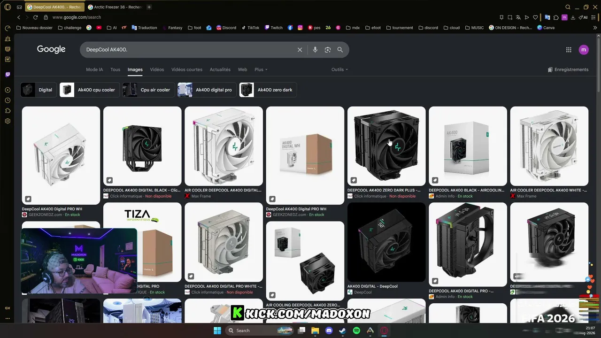Open the tournement bookmark folder
Image resolution: width=601 pixels, height=338 pixels.
pos(400,28)
